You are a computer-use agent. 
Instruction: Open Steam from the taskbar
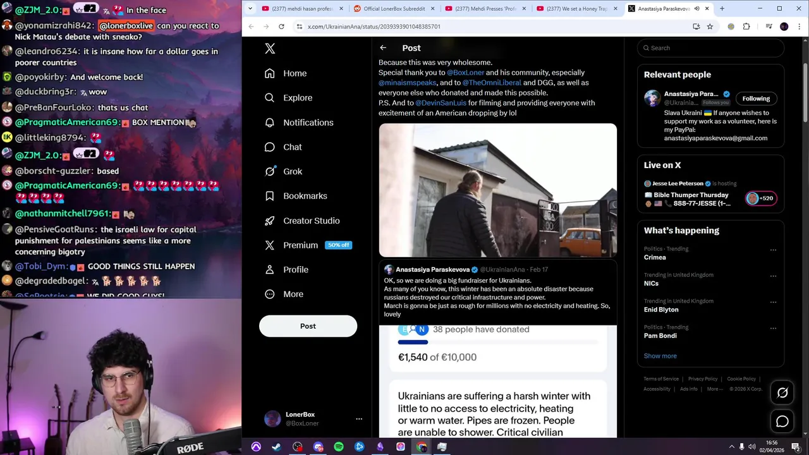click(x=276, y=447)
